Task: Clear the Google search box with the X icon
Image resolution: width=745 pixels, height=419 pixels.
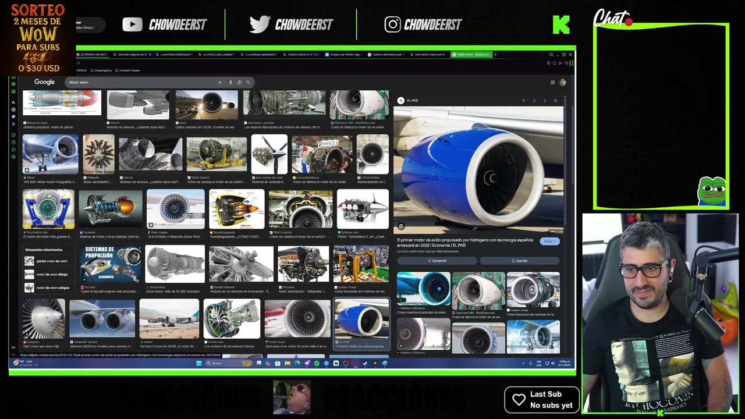Action: (x=219, y=82)
